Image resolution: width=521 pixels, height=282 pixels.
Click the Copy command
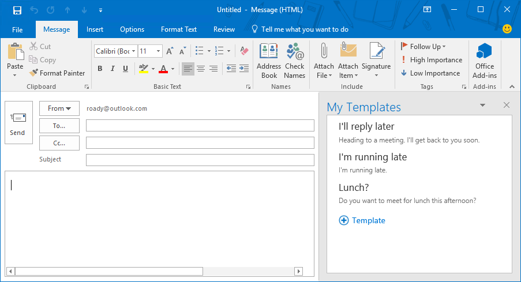tap(42, 60)
